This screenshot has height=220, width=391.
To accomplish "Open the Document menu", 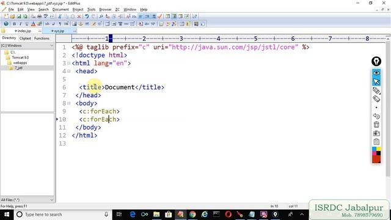I will 60,10.
